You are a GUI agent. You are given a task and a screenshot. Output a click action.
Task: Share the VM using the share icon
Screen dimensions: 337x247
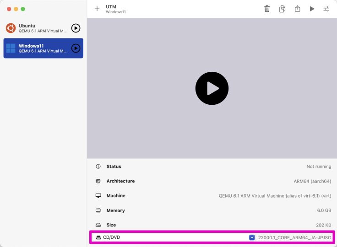click(x=298, y=9)
